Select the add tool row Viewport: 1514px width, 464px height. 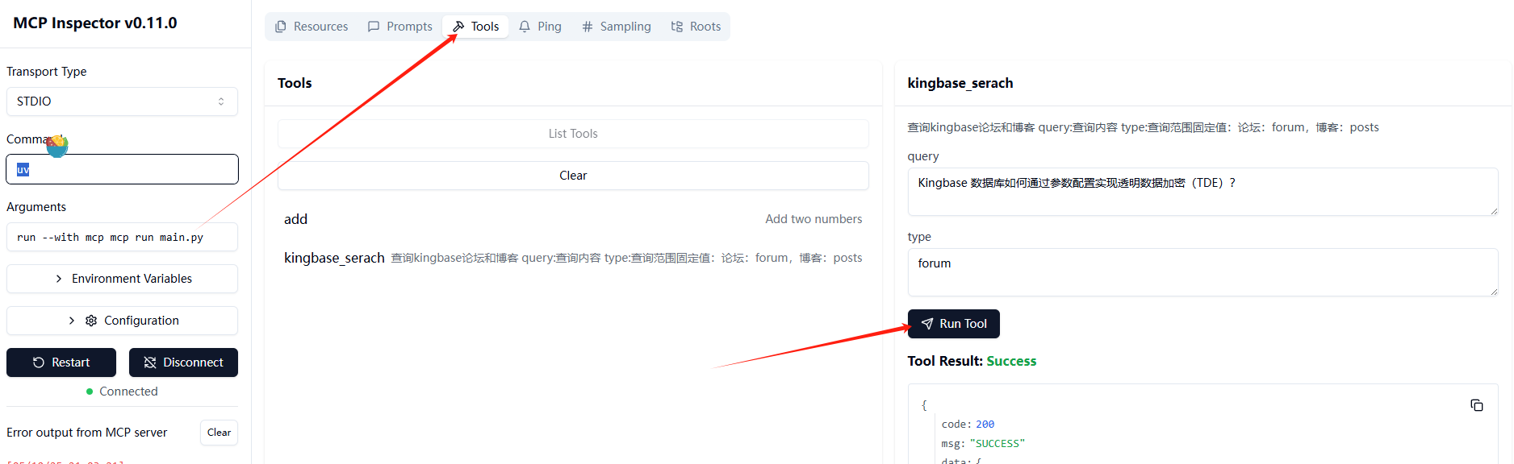pos(573,219)
